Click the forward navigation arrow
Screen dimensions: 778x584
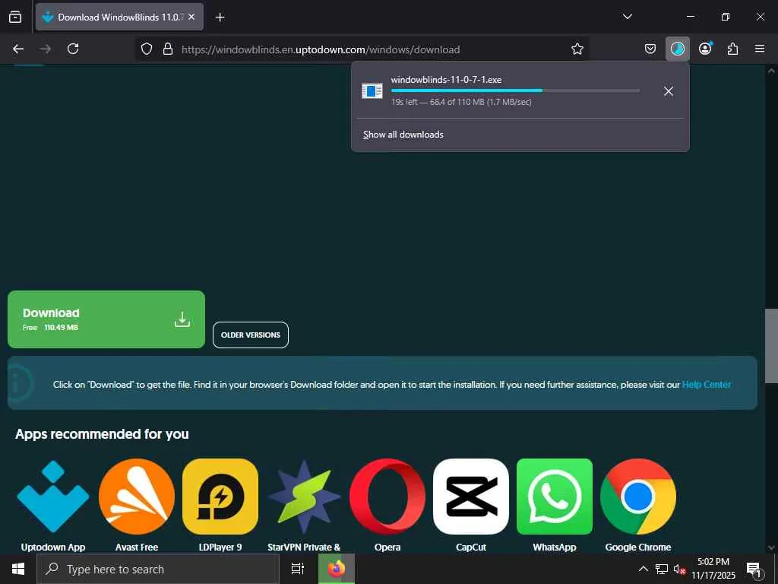coord(46,49)
